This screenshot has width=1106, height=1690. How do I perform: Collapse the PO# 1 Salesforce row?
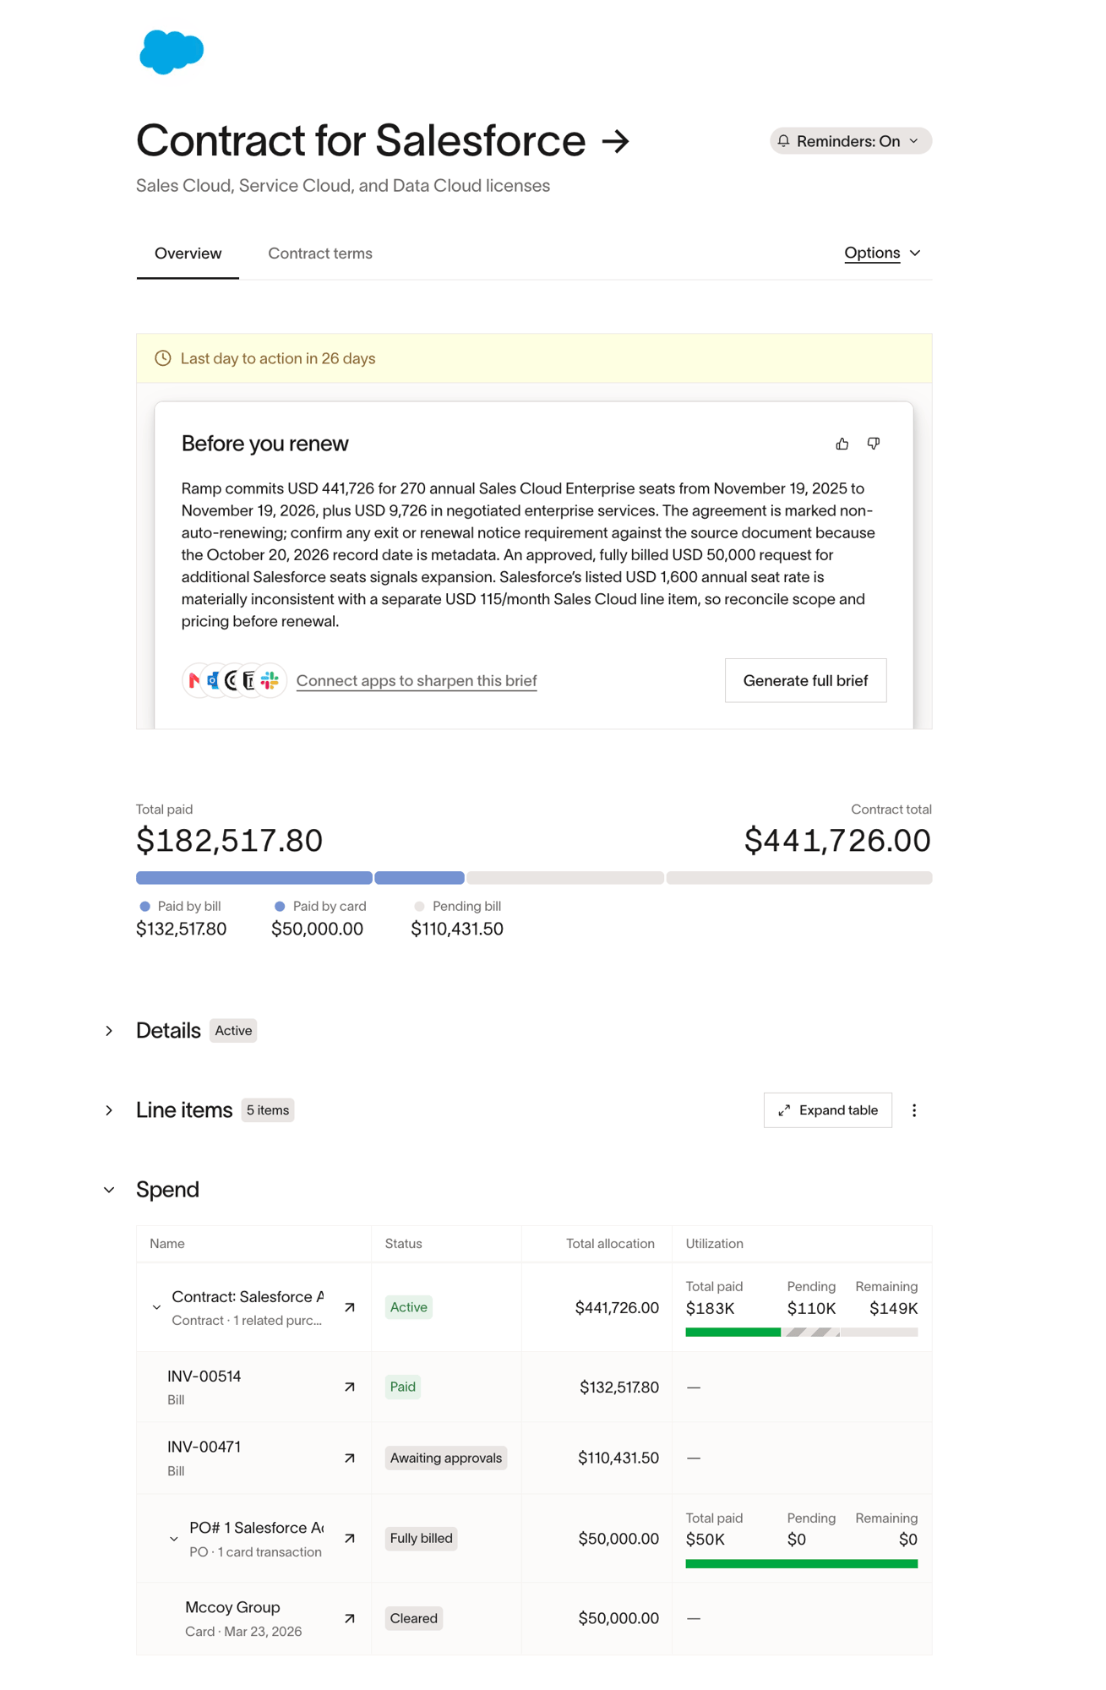[x=174, y=1539]
